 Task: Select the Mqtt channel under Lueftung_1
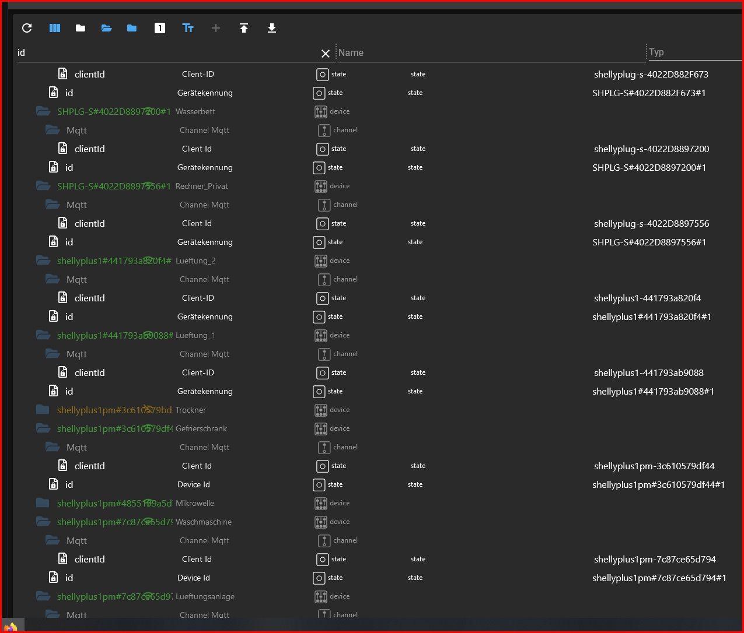pos(76,354)
